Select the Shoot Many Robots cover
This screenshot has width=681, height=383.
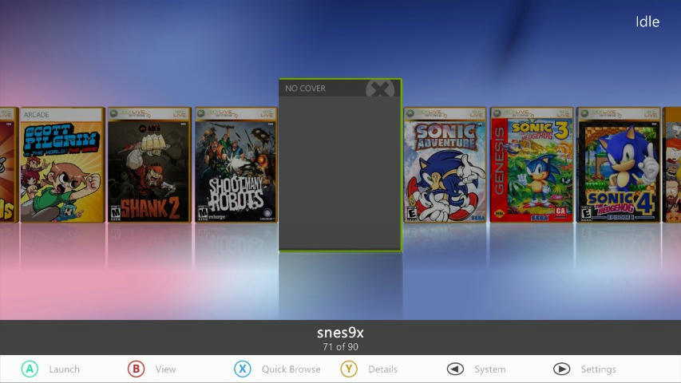[236, 165]
